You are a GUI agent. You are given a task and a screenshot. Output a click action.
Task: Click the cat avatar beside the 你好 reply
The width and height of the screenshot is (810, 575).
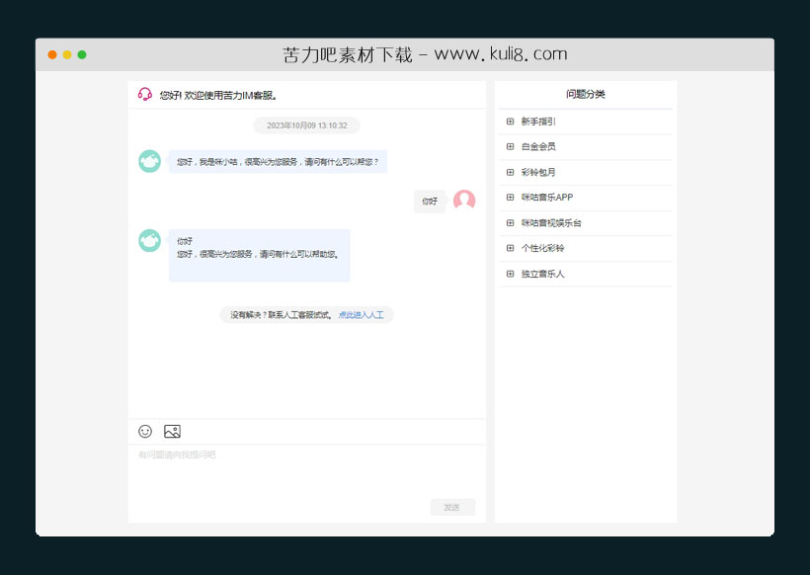click(x=149, y=240)
